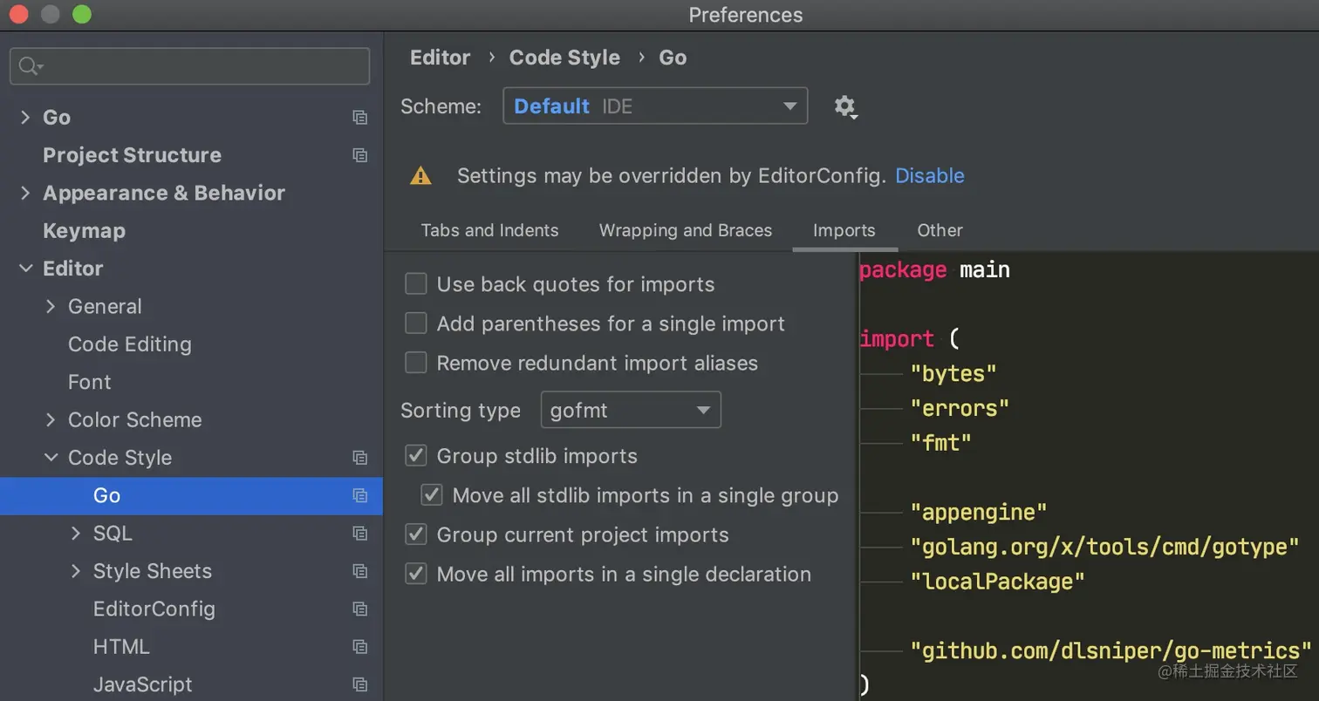Switch to the Tabs and Indents tab
The width and height of the screenshot is (1319, 701).
pyautogui.click(x=489, y=231)
